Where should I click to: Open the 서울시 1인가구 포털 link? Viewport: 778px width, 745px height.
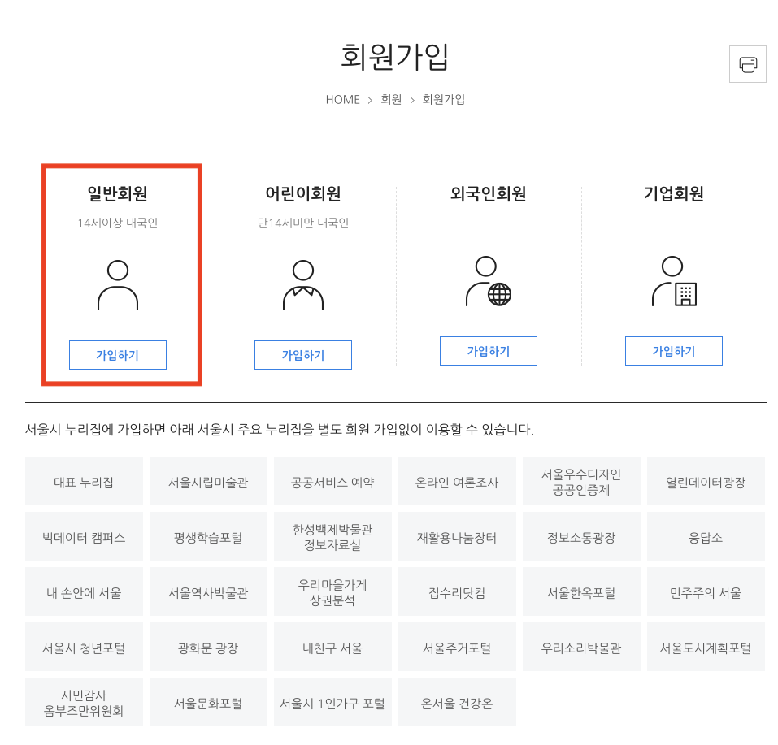coord(332,701)
